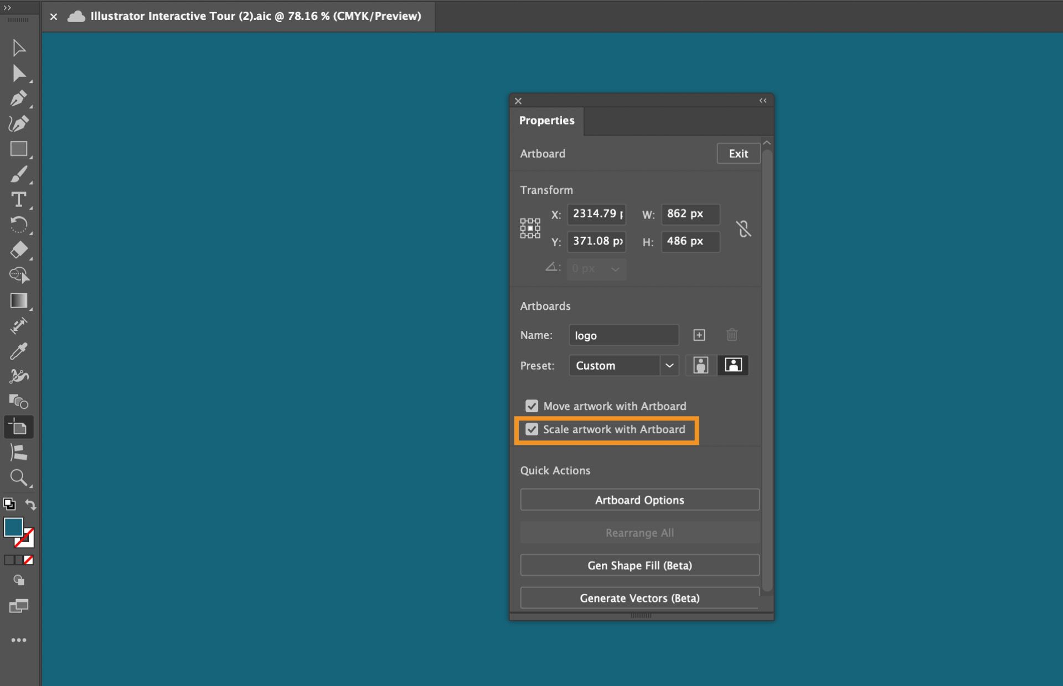Screen dimensions: 1063x686
Task: Click the New Artboard plus icon
Action: tap(699, 335)
